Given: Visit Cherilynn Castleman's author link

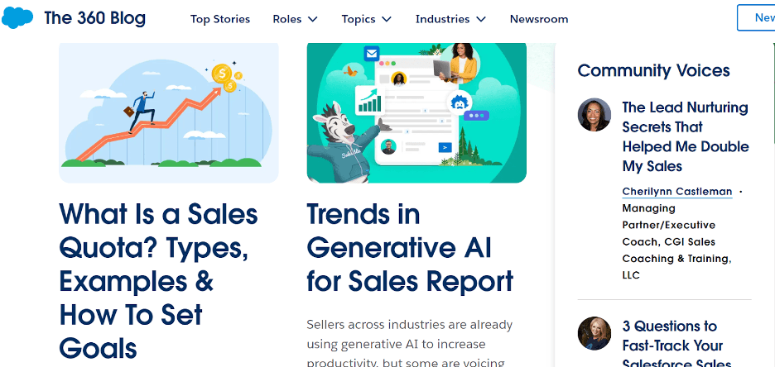Looking at the screenshot, I should coord(677,192).
